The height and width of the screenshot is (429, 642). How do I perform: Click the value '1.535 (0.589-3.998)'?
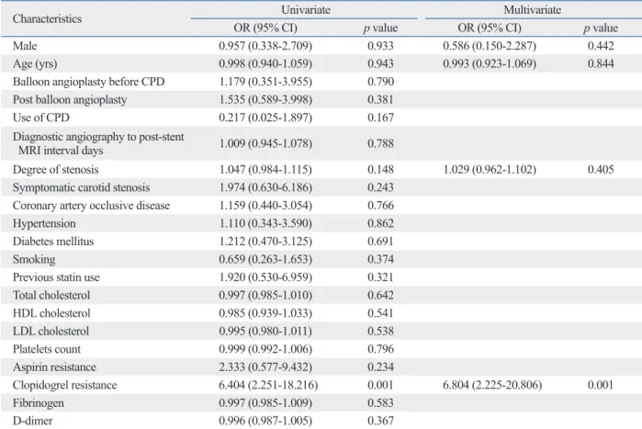coord(265,100)
